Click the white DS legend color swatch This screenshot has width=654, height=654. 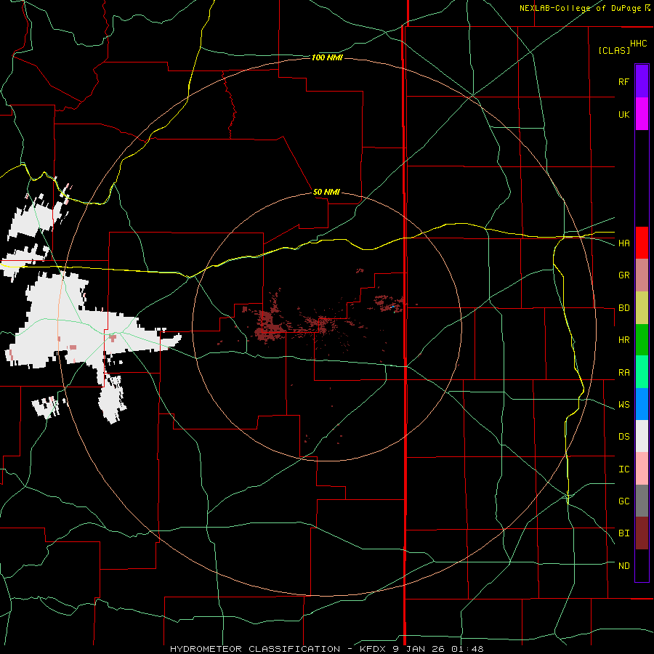(x=642, y=436)
